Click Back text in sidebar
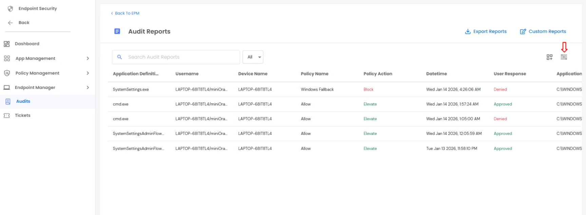The width and height of the screenshot is (586, 215). point(24,23)
